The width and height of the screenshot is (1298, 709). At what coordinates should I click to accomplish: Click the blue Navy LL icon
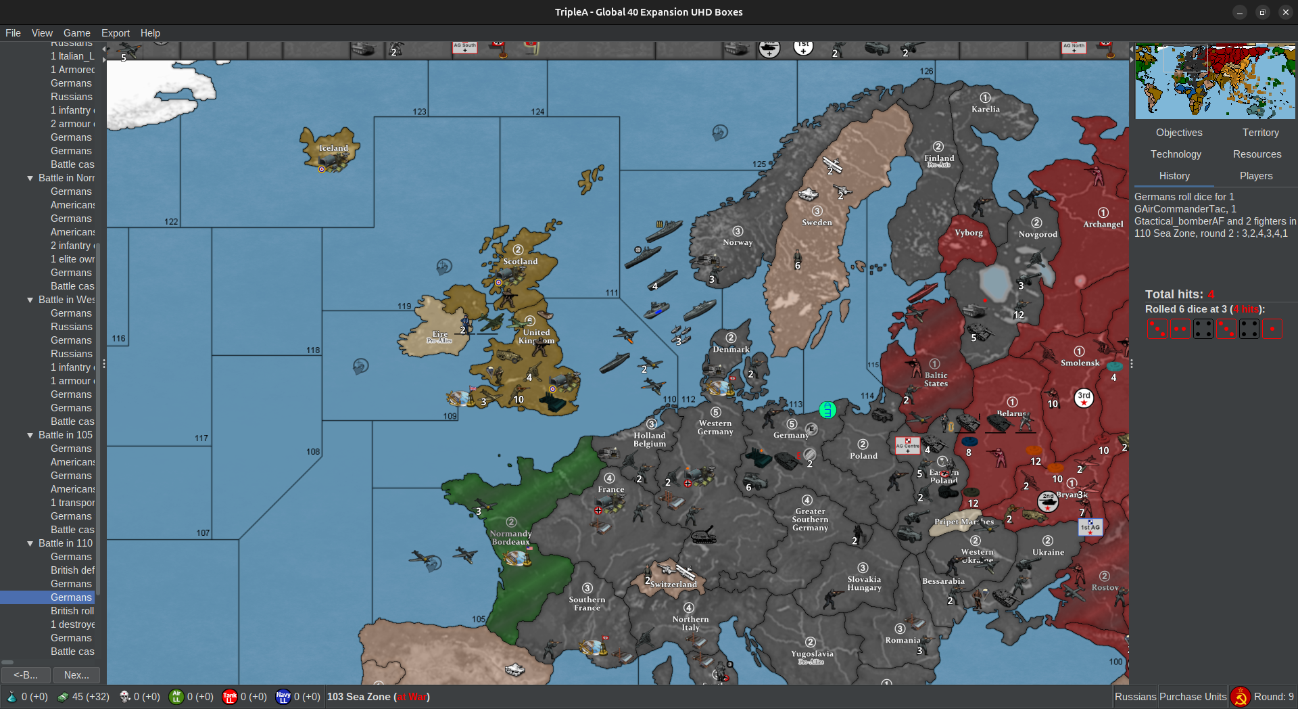pos(283,697)
